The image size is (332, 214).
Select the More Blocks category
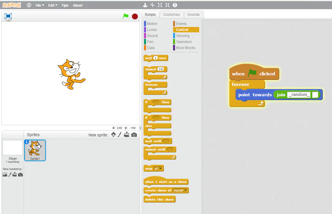(186, 48)
